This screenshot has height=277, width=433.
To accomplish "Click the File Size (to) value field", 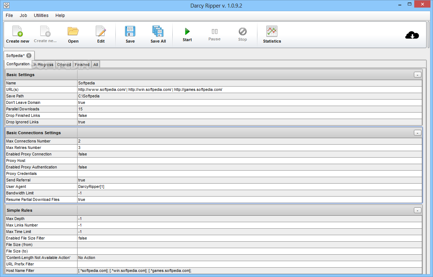I will coord(249,251).
